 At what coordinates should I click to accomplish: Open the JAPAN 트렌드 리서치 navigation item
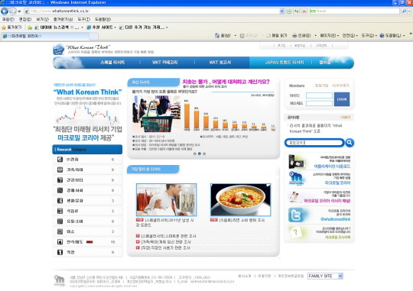pyautogui.click(x=285, y=63)
